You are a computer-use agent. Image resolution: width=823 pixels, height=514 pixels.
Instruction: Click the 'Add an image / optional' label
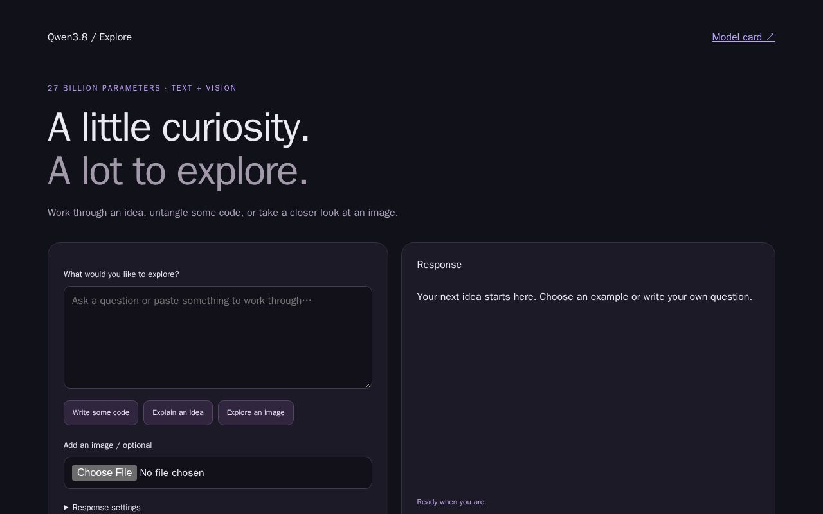[108, 445]
